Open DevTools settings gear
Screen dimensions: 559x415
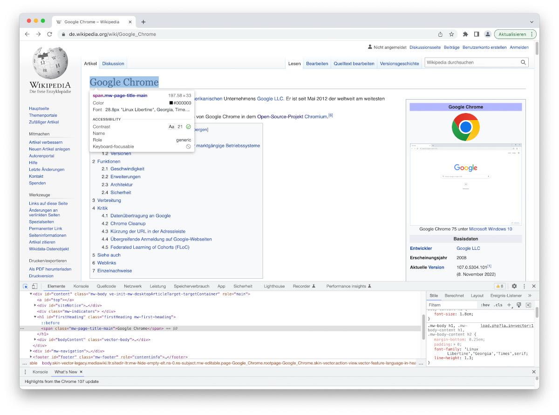point(514,286)
